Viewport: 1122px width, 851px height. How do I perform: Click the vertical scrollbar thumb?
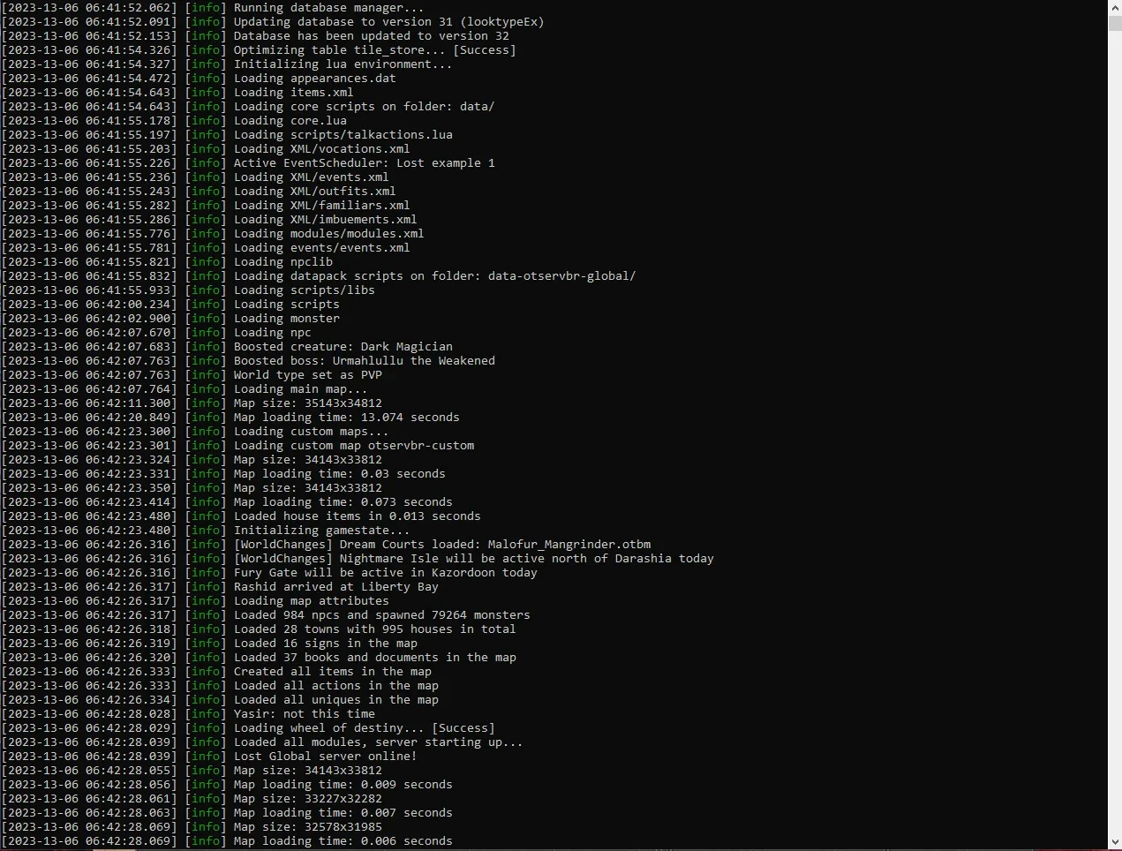1114,23
